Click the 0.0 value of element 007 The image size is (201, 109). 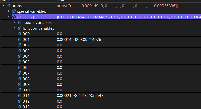point(60,73)
